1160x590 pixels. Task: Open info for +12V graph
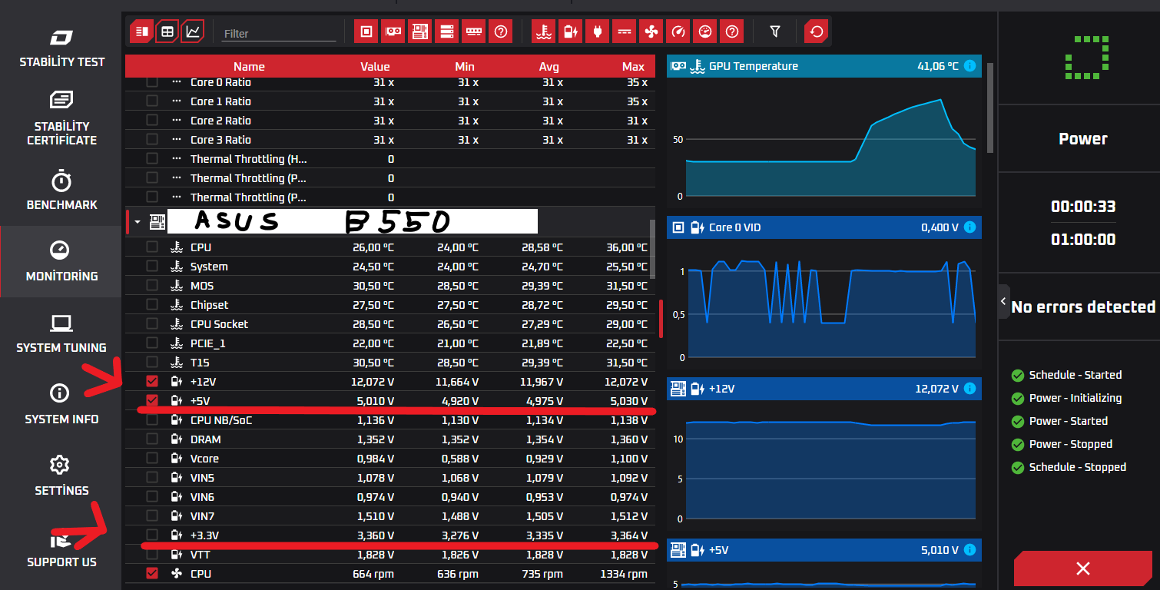click(969, 389)
